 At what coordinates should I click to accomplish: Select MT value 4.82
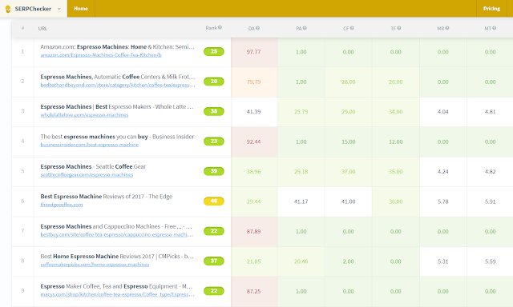(490, 172)
